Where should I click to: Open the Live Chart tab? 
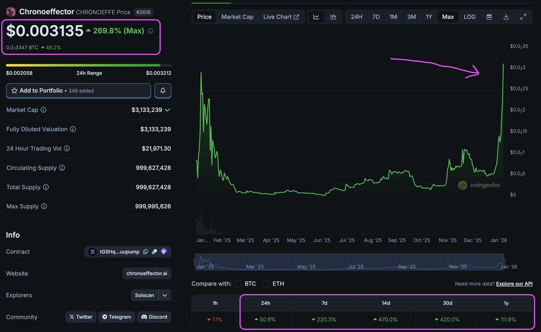tap(281, 17)
